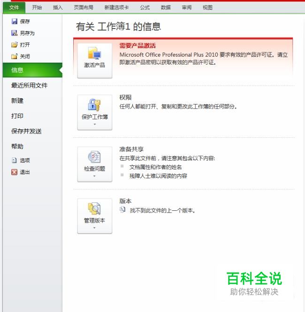Click the Save (保存) floppy disk icon

click(15, 21)
